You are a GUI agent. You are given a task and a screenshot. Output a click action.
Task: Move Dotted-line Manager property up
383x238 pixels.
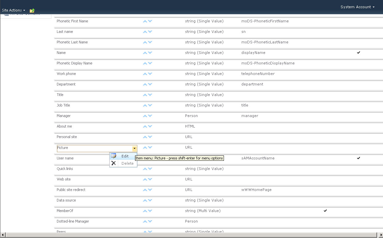(x=145, y=222)
